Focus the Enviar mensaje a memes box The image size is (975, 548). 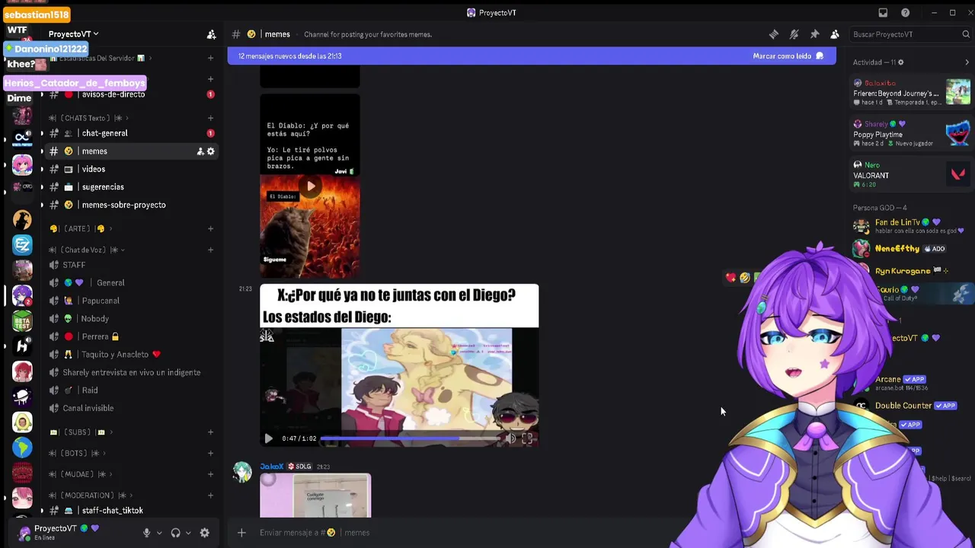457,533
